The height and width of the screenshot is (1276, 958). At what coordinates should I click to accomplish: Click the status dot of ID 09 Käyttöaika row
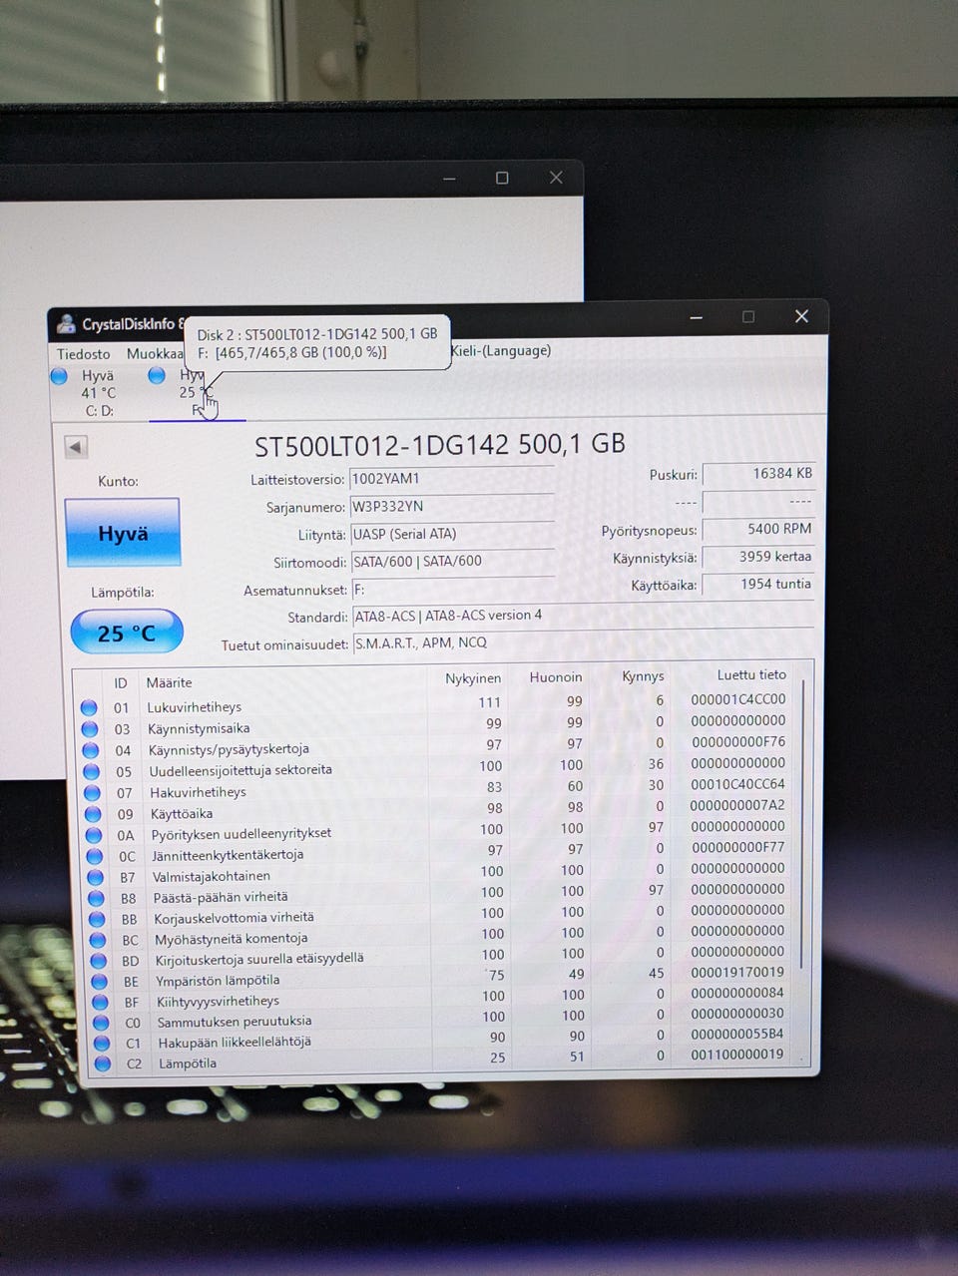click(93, 814)
